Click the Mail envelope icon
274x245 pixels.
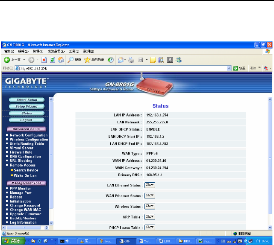tap(121, 60)
